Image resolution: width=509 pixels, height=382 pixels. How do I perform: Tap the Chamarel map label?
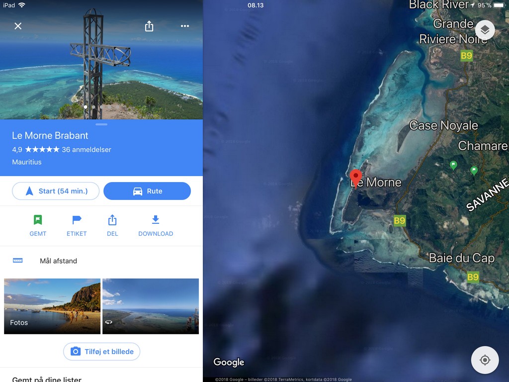(x=483, y=146)
